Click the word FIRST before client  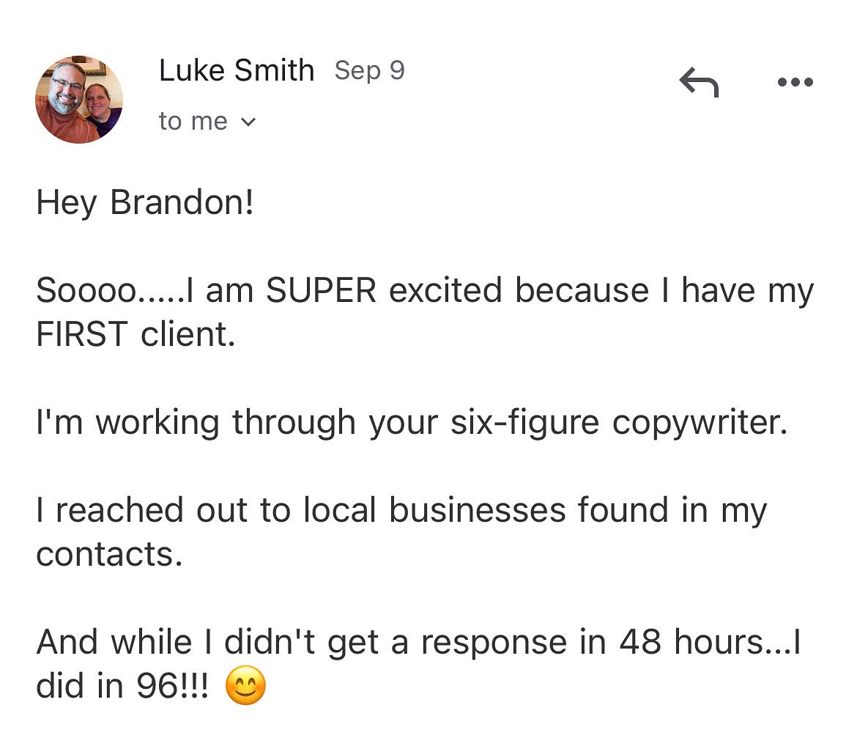click(x=82, y=334)
